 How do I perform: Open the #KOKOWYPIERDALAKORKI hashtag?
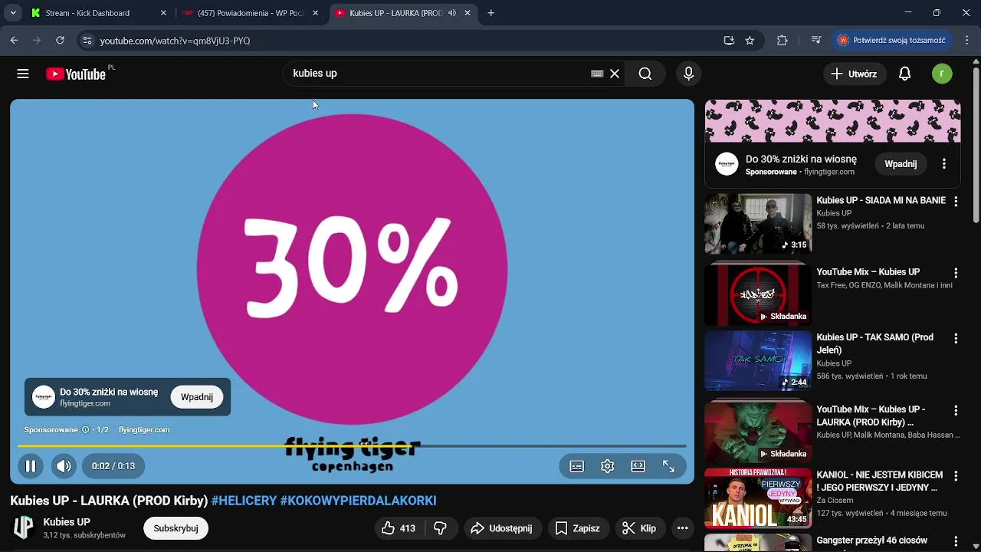[358, 501]
